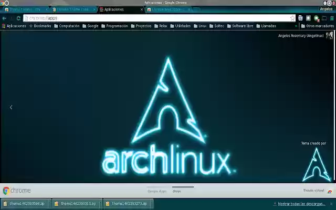Go to previous apps page with left chevron
The width and height of the screenshot is (336, 210).
[x=11, y=107]
